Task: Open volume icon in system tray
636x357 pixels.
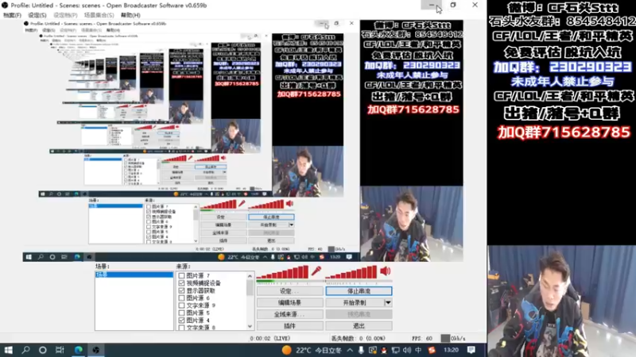Action: point(407,350)
